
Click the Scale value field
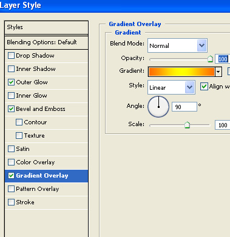pyautogui.click(x=223, y=125)
